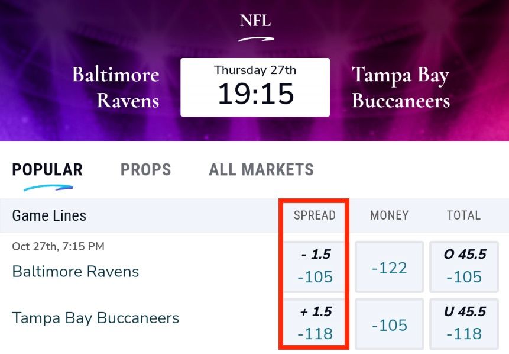Click the MONEY column header
This screenshot has height=354, width=509.
click(x=388, y=215)
